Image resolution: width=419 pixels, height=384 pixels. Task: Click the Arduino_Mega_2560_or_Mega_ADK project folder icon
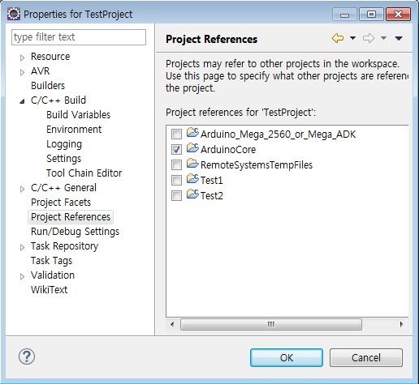click(192, 133)
